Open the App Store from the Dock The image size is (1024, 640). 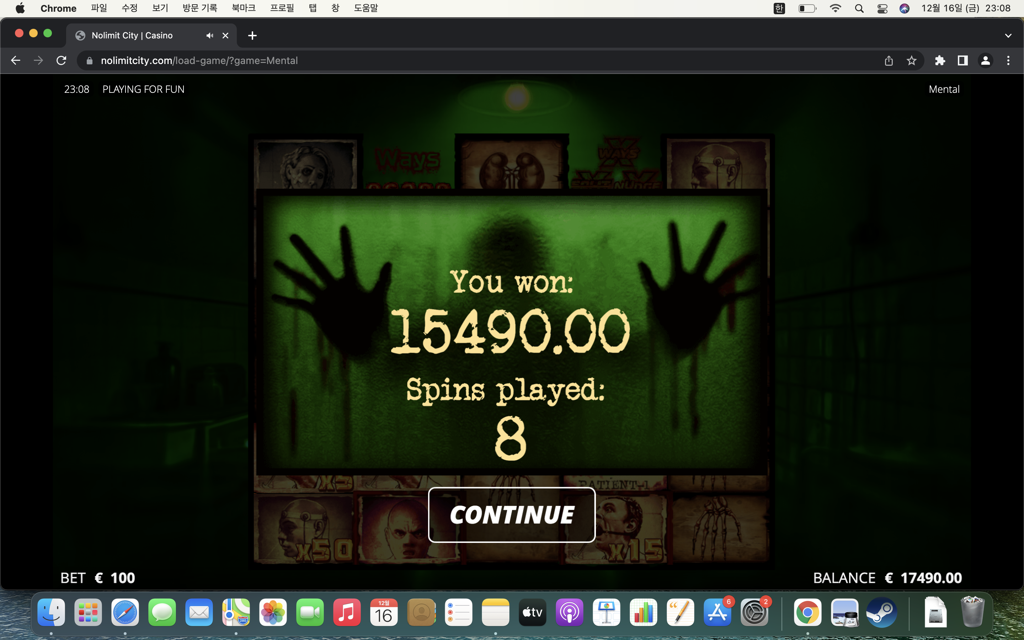718,612
